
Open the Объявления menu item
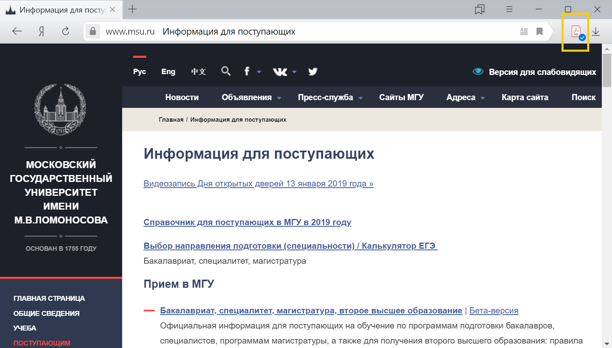point(247,97)
